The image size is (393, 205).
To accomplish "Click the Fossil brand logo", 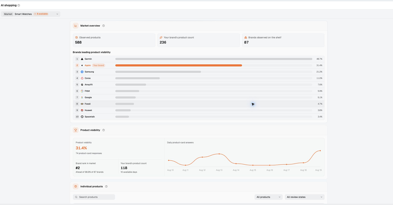I will point(82,104).
